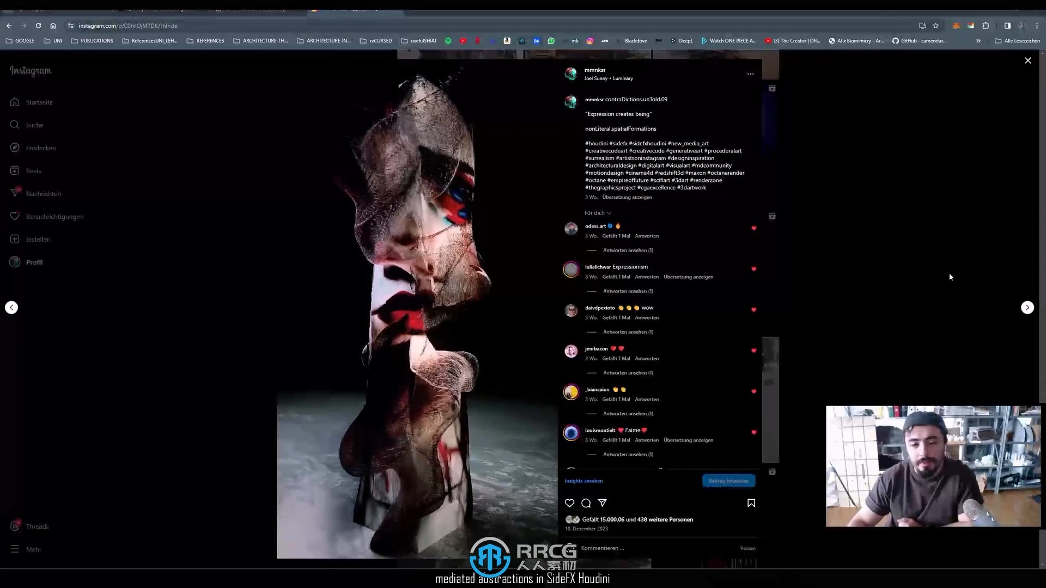Show more bookmarks chevron
The width and height of the screenshot is (1046, 588).
coord(978,41)
